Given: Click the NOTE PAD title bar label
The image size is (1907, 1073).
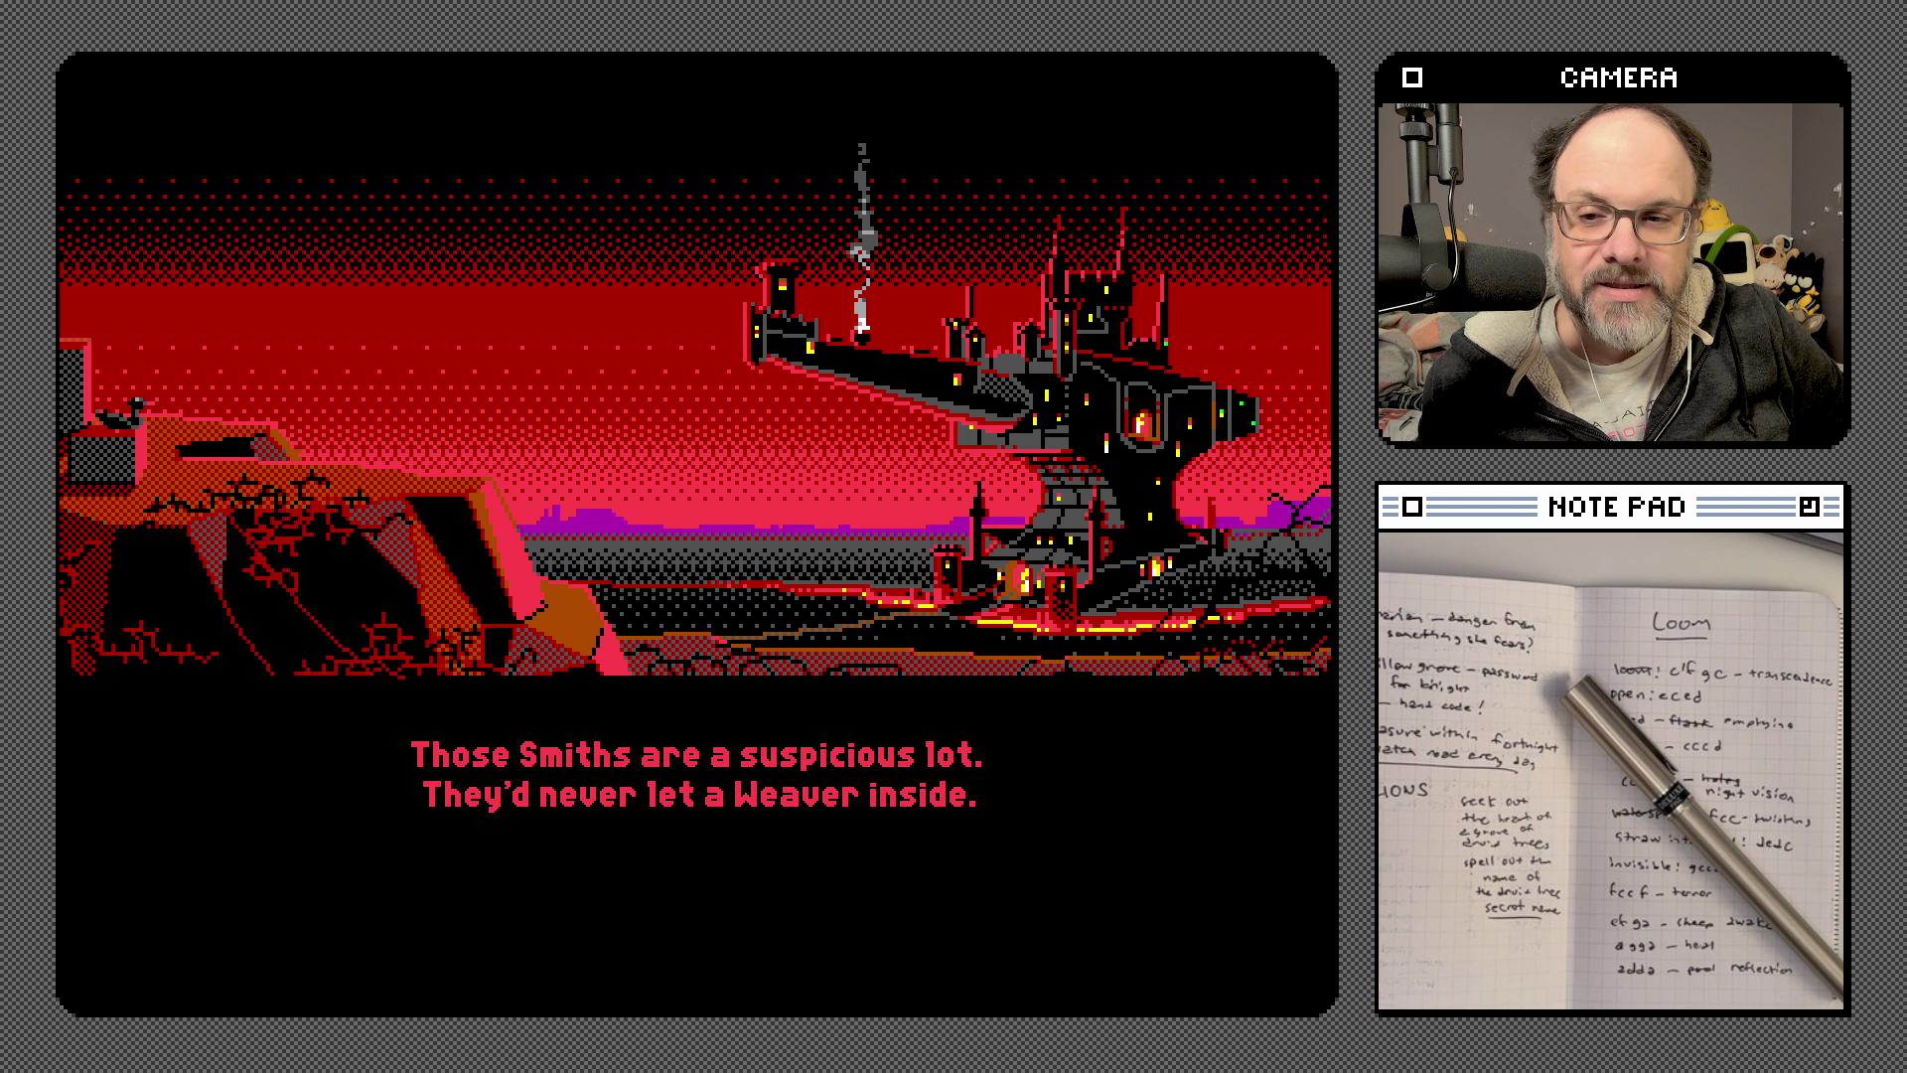Looking at the screenshot, I should (x=1616, y=508).
